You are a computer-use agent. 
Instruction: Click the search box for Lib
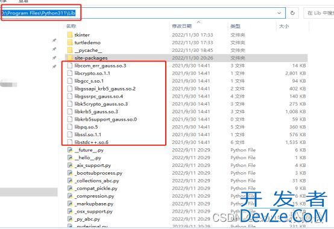point(319,13)
